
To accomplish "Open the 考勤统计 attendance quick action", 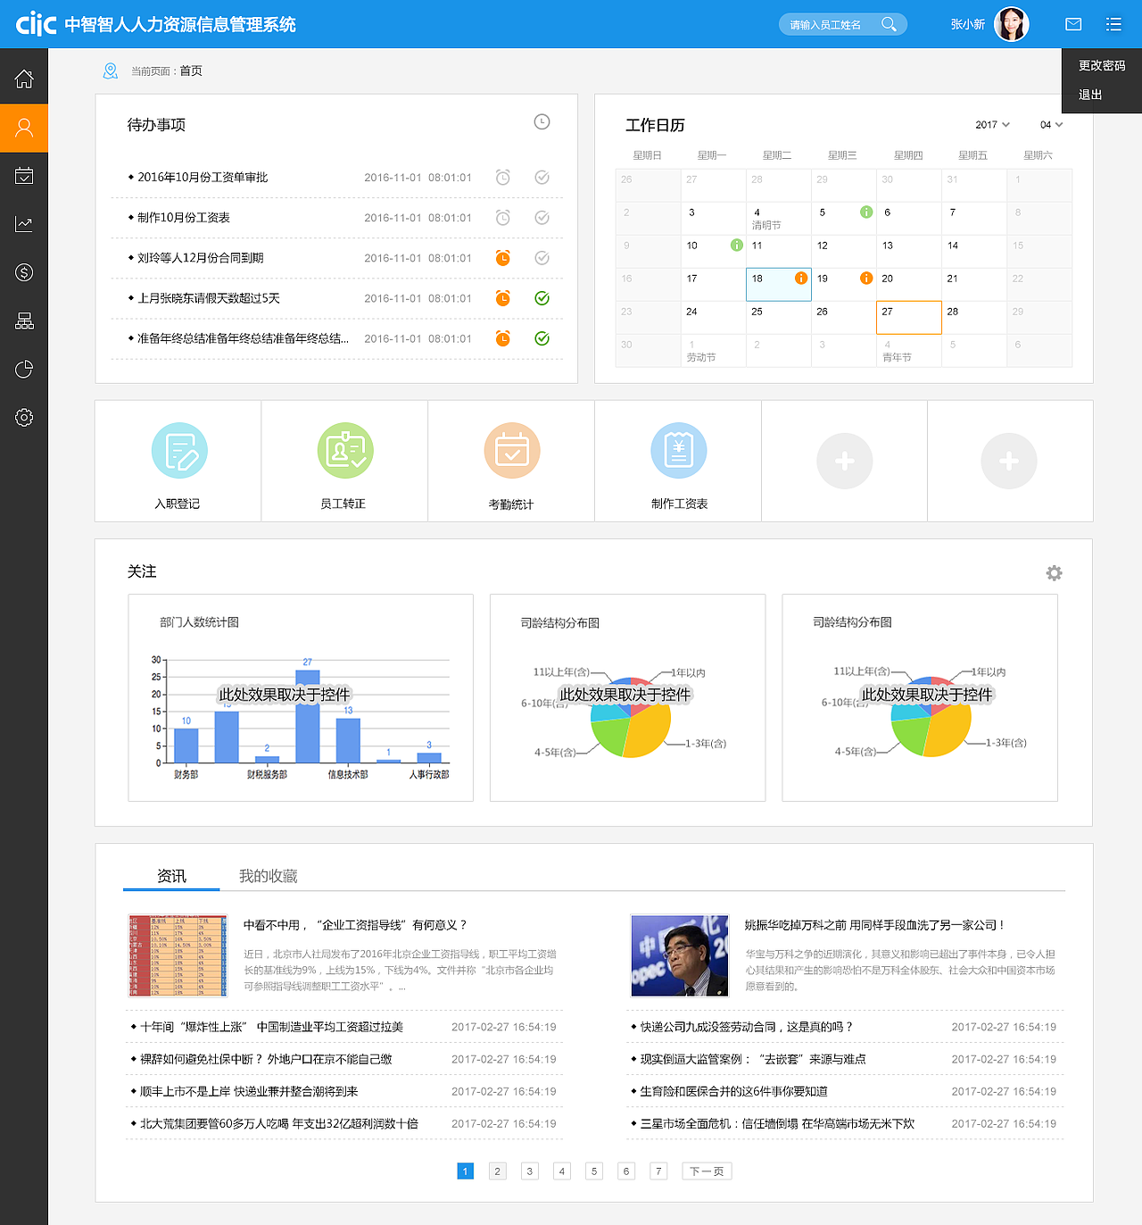I will pyautogui.click(x=511, y=450).
